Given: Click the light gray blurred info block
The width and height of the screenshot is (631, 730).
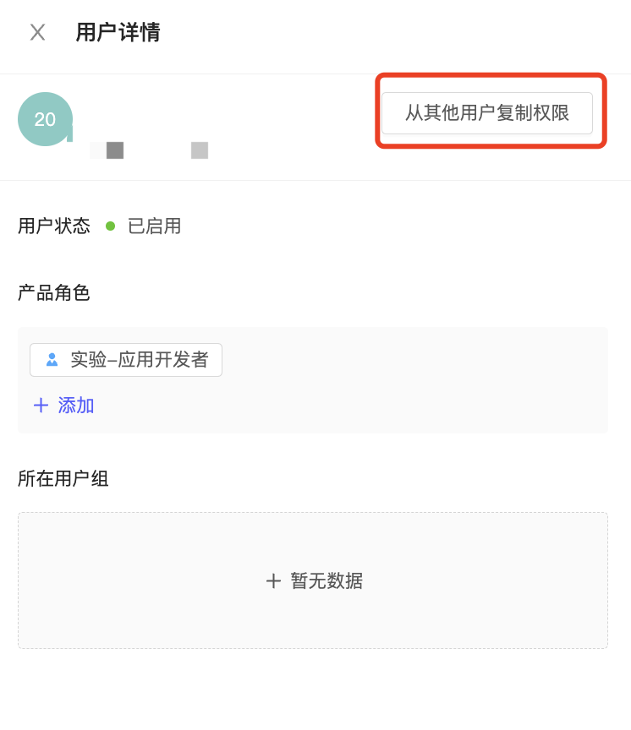Looking at the screenshot, I should pos(200,150).
